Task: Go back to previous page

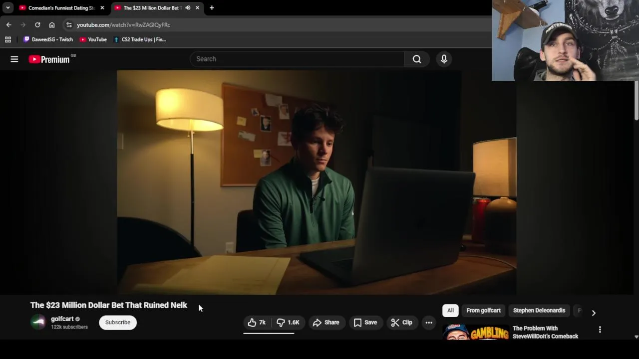Action: pyautogui.click(x=9, y=24)
